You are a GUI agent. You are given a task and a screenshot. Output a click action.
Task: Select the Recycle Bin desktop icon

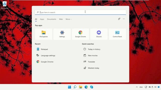pyautogui.click(x=5, y=5)
